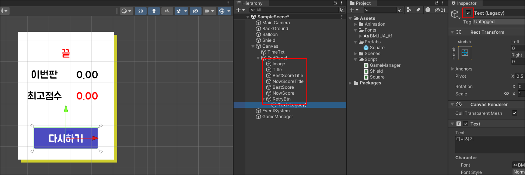Lock the Hierarchy panel
The image size is (525, 175).
point(335,3)
